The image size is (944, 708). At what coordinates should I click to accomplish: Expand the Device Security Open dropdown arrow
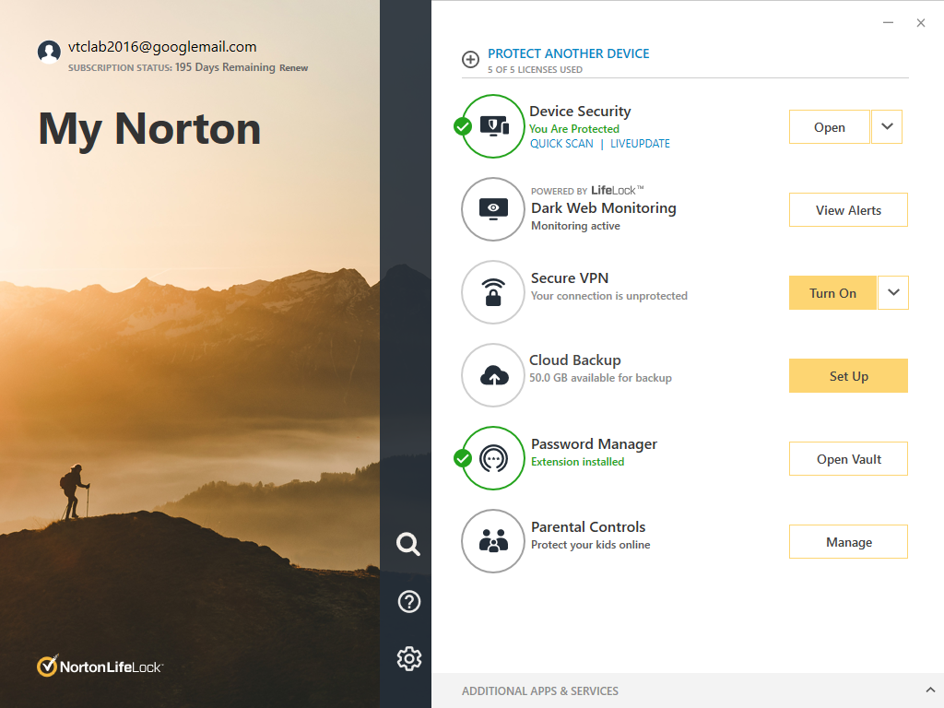887,127
